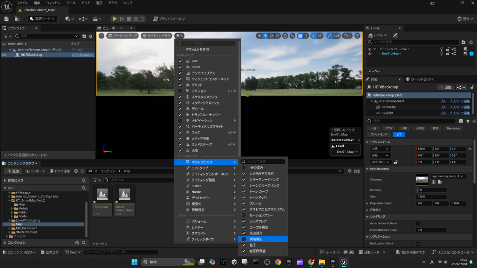
Task: Enable the 明暗順応 checkbox in submenu
Action: pos(244,239)
